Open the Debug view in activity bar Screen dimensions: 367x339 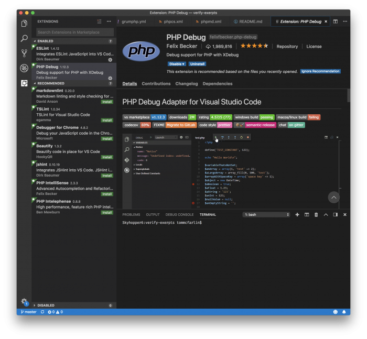(x=24, y=68)
